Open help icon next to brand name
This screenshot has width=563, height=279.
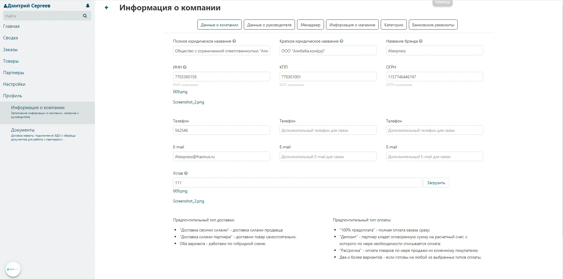(421, 41)
